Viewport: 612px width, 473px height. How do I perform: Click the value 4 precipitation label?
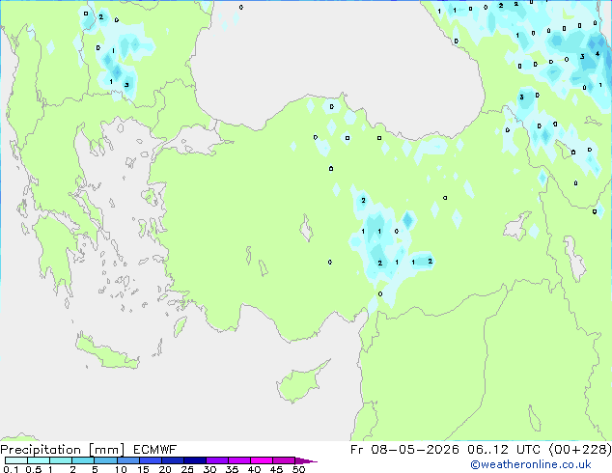[598, 53]
